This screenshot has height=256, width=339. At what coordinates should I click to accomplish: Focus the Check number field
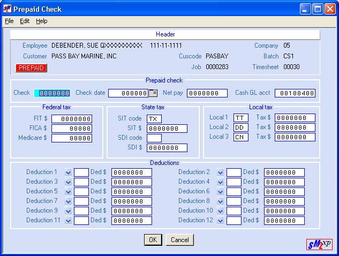coord(52,93)
